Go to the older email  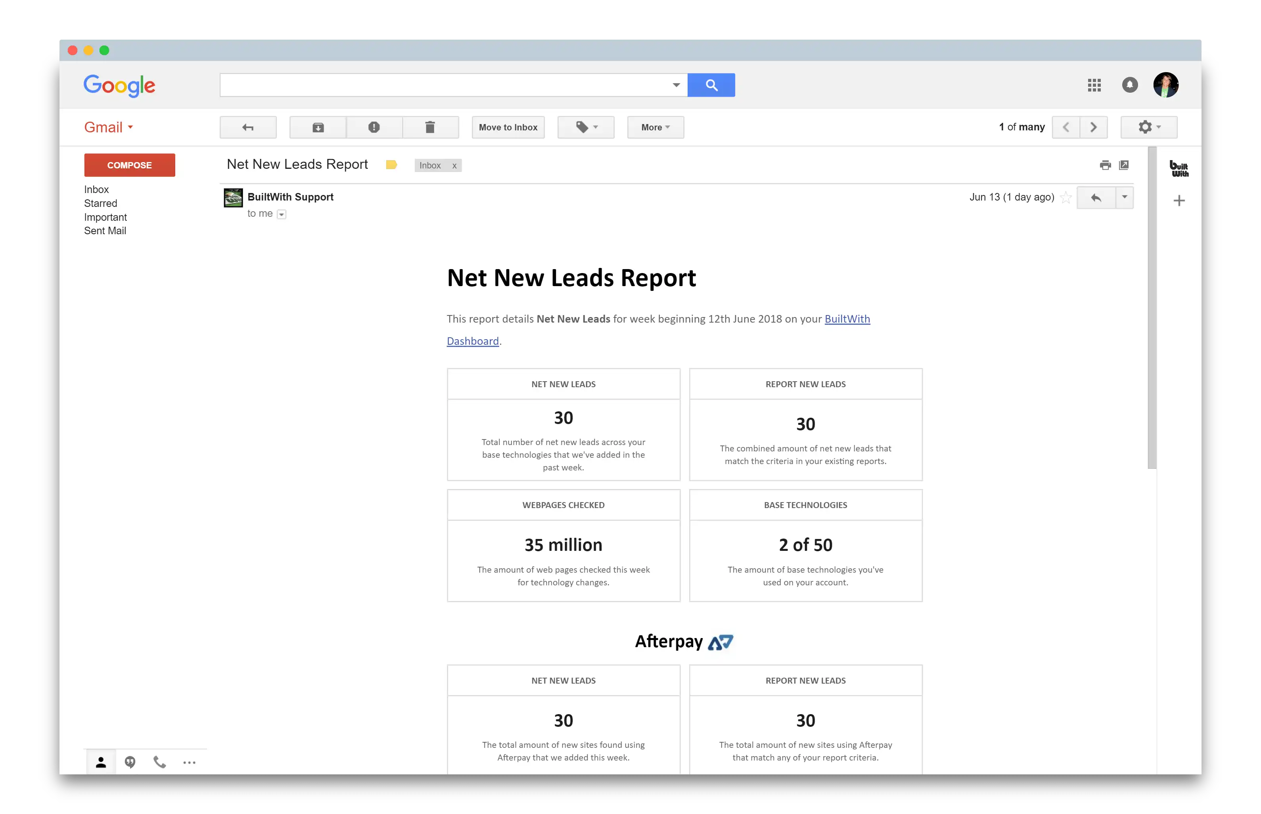pyautogui.click(x=1093, y=127)
